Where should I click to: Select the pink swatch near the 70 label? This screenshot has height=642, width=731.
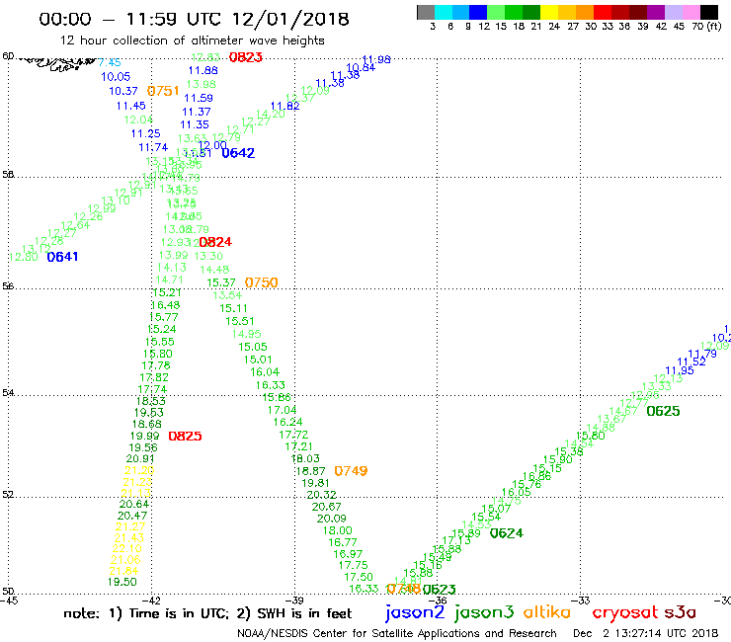click(x=690, y=12)
